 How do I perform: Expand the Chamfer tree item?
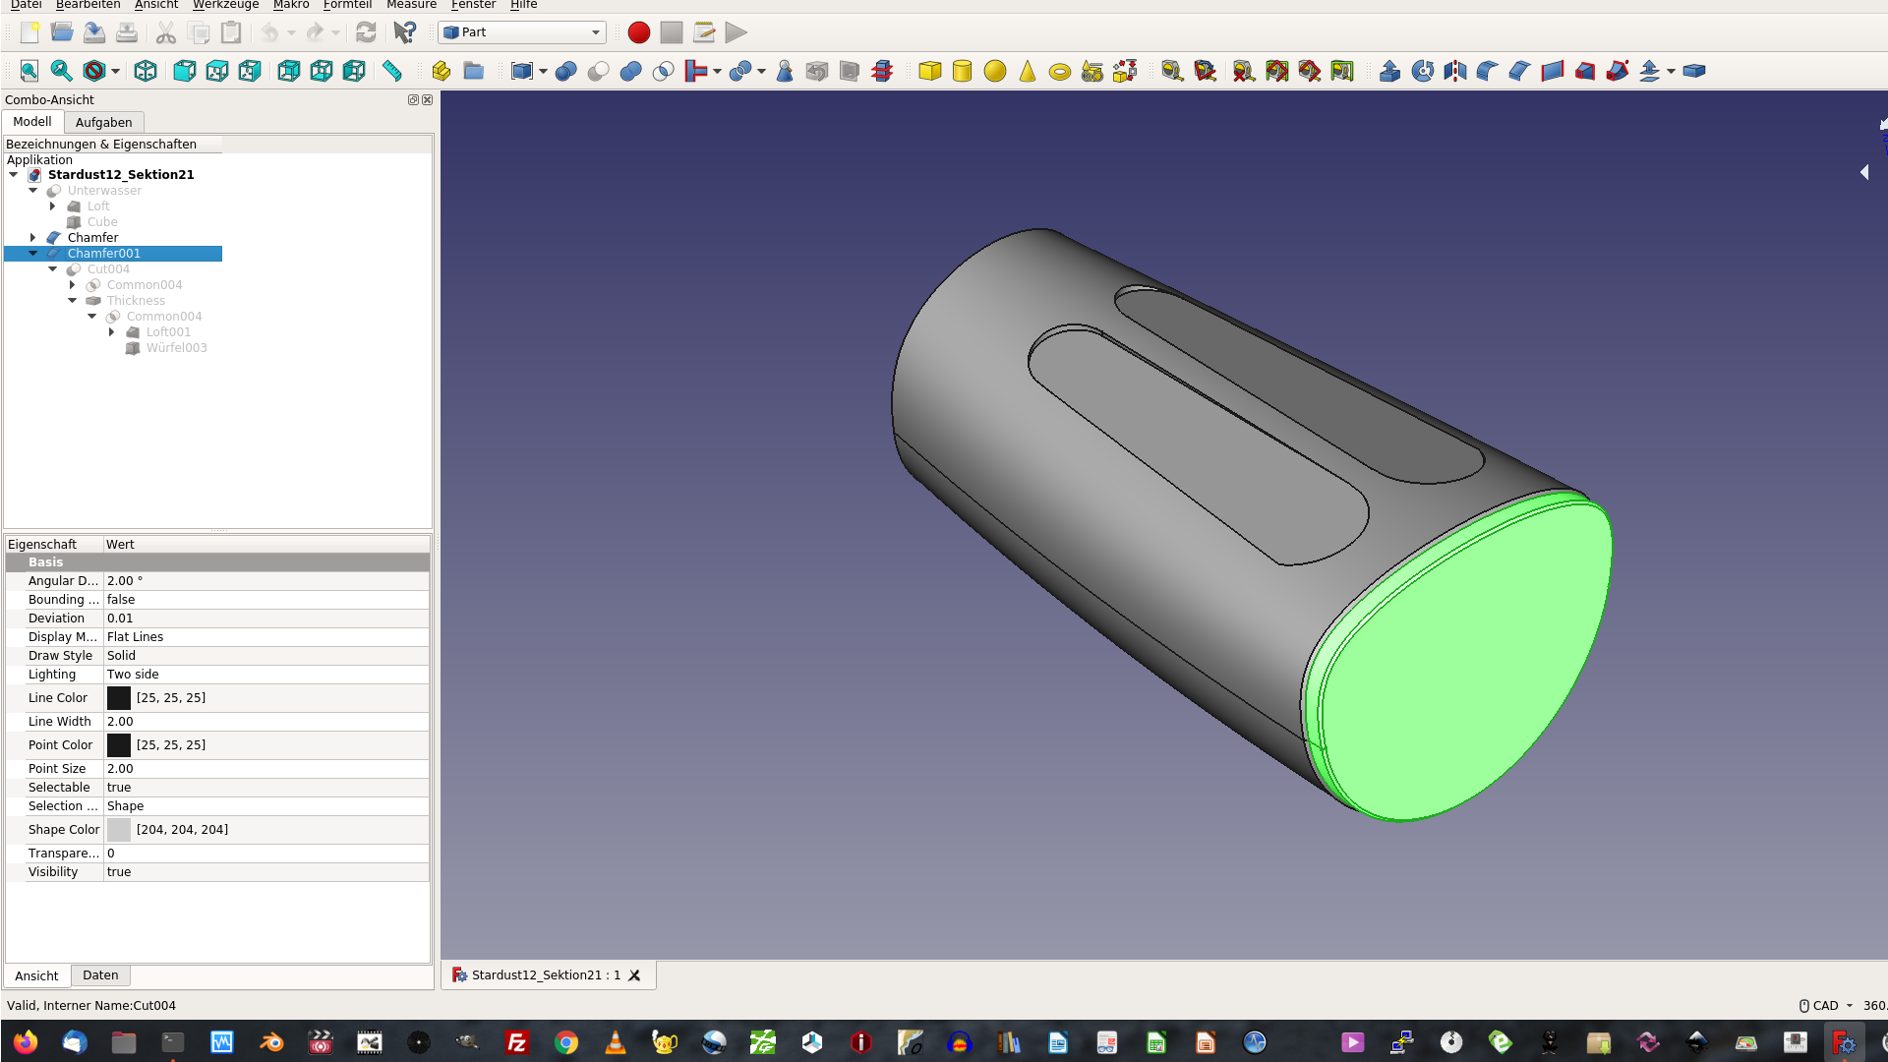[x=33, y=238]
